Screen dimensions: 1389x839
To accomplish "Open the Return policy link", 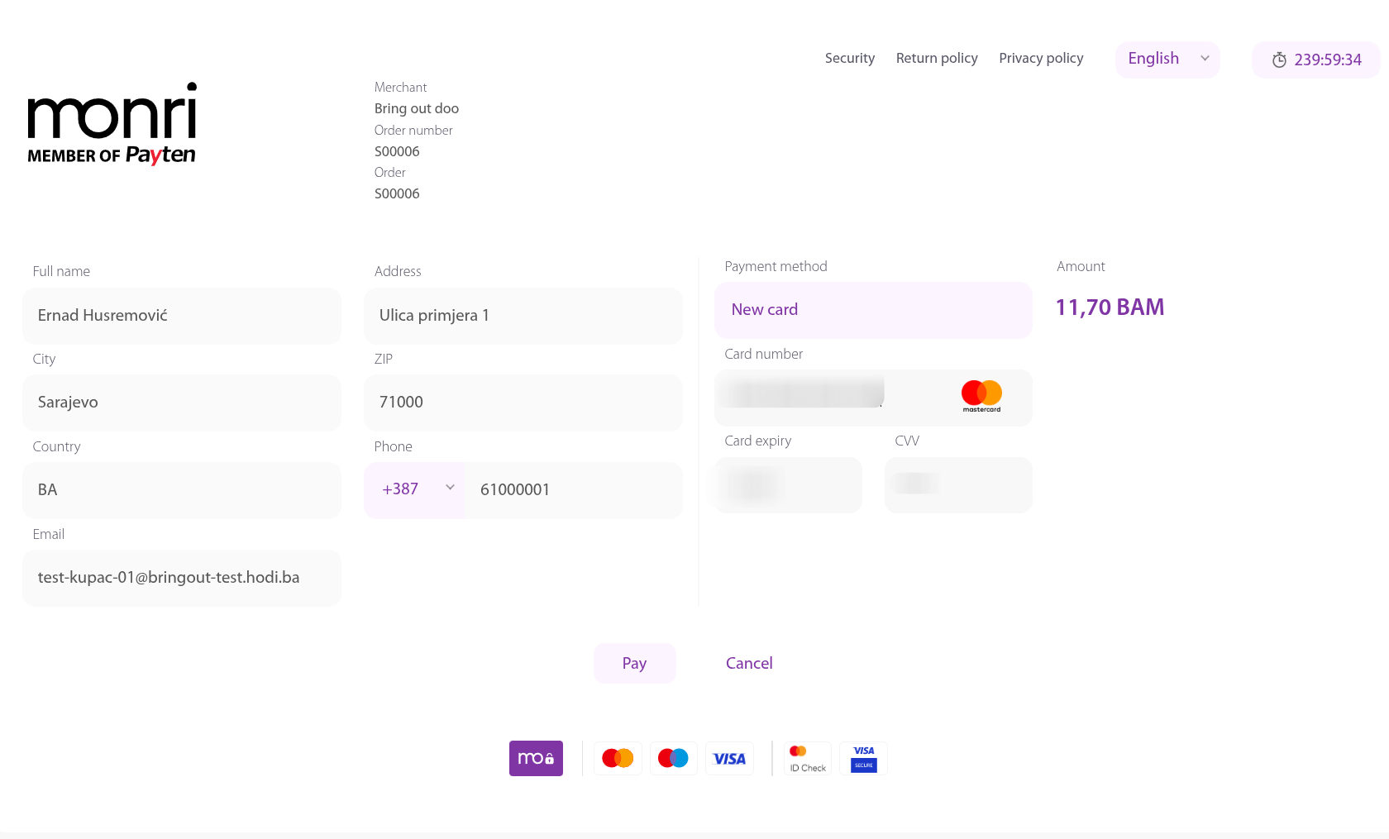I will tap(937, 59).
